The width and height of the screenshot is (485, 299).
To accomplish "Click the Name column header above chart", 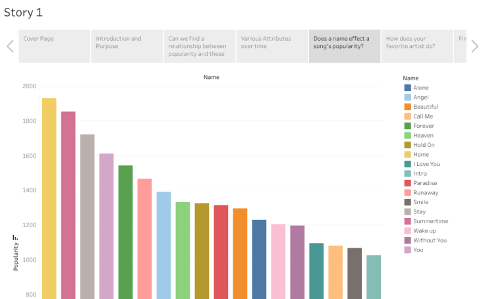I will pos(212,77).
